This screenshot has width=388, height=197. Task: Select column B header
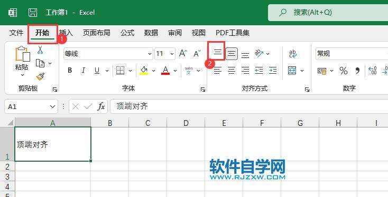click(x=110, y=123)
